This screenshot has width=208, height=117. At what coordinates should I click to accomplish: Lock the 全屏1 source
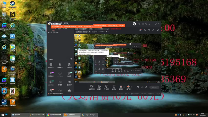pyautogui.click(x=51, y=32)
